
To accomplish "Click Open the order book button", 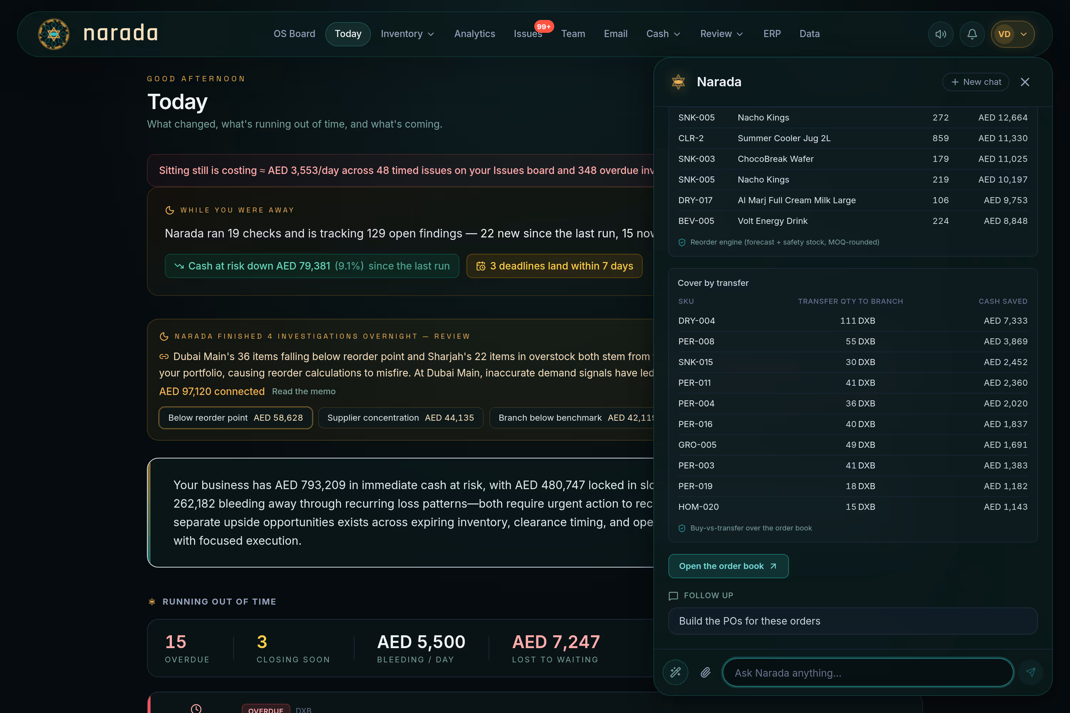I will pyautogui.click(x=728, y=566).
